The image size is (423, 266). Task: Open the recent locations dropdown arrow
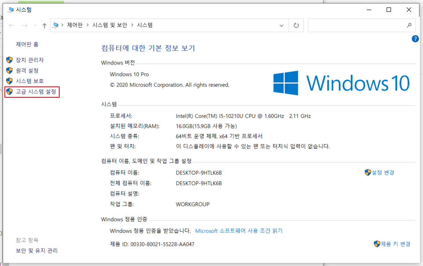[36, 25]
